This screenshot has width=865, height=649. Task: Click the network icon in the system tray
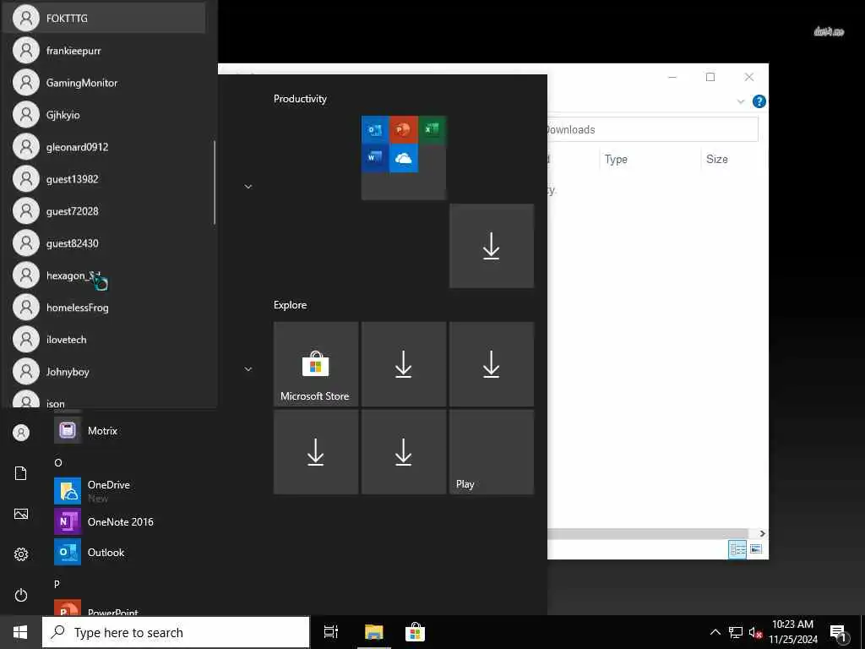pyautogui.click(x=736, y=632)
